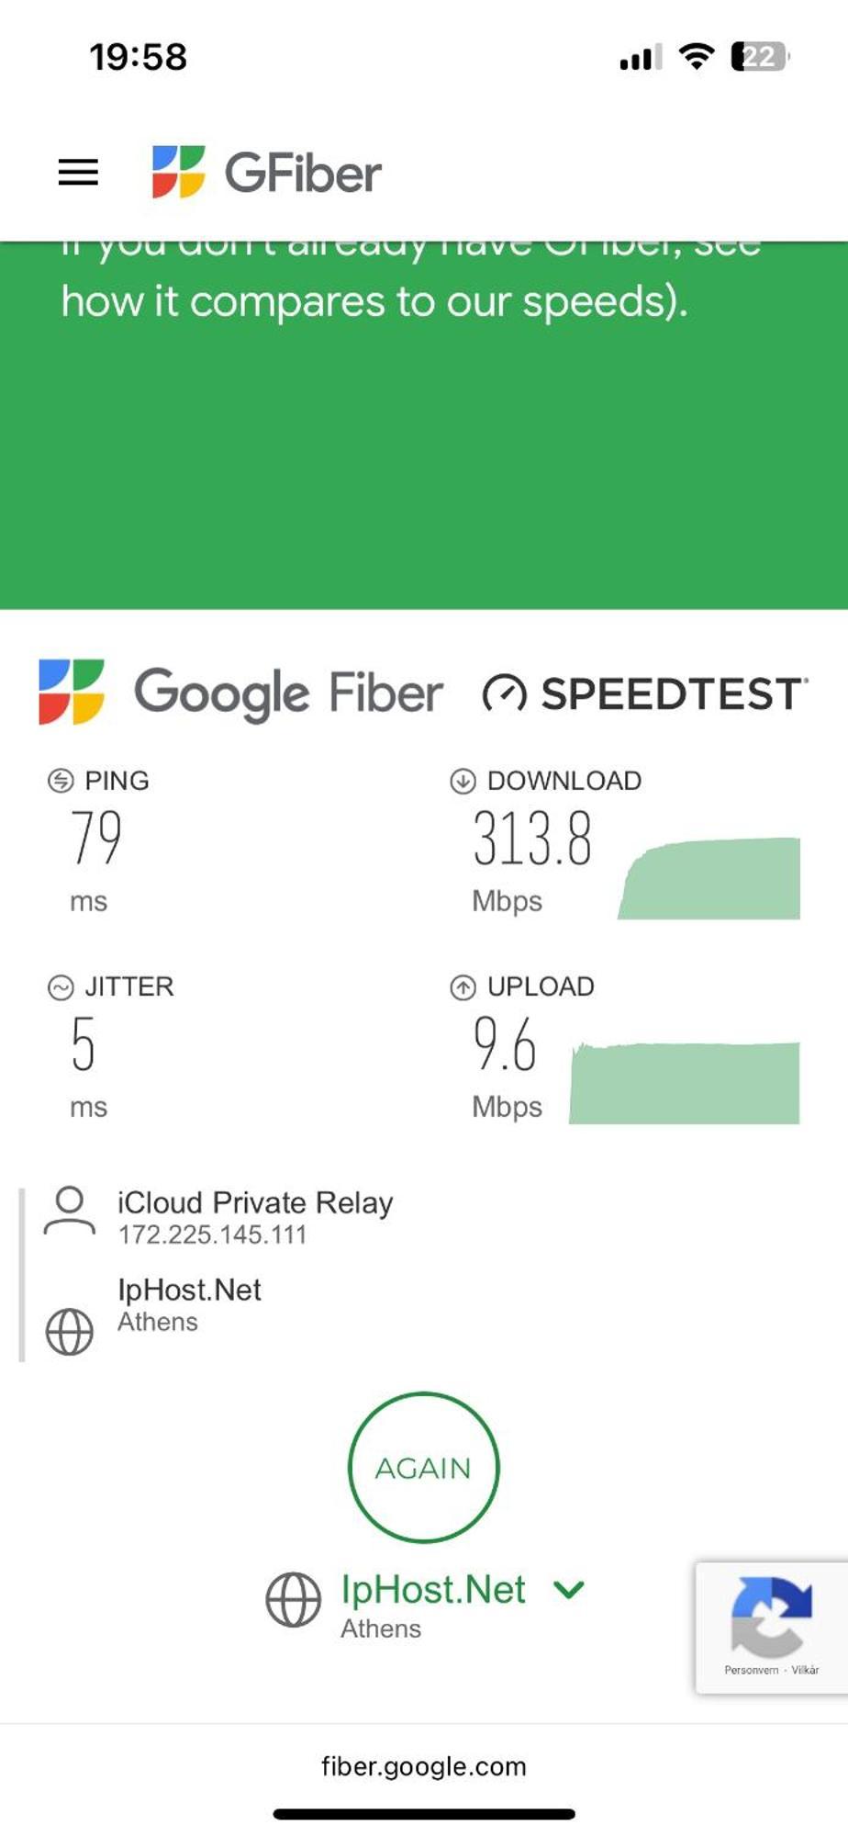This screenshot has width=848, height=1837.
Task: Tap the Wi-Fi status bar icon
Action: pyautogui.click(x=697, y=56)
